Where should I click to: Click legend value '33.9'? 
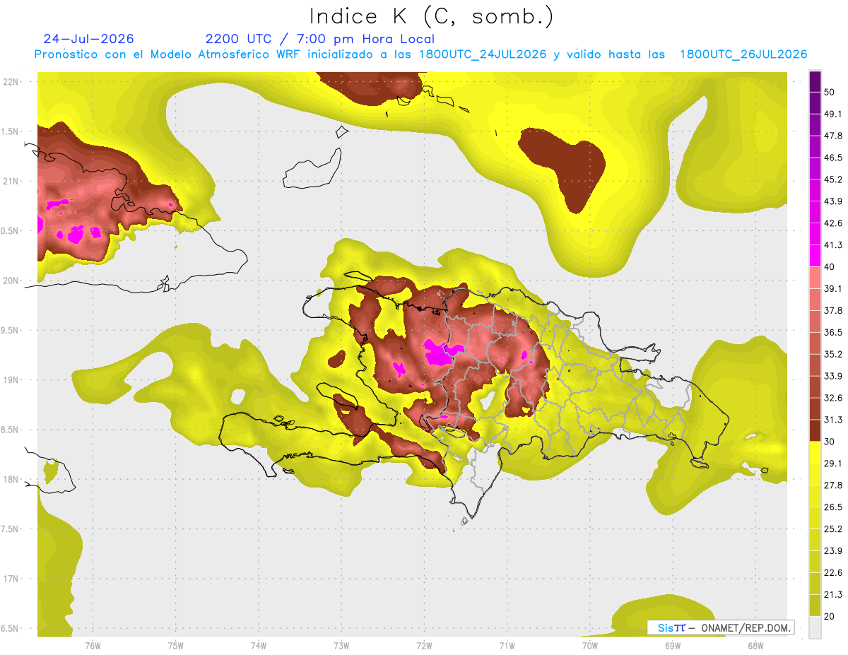coord(832,376)
